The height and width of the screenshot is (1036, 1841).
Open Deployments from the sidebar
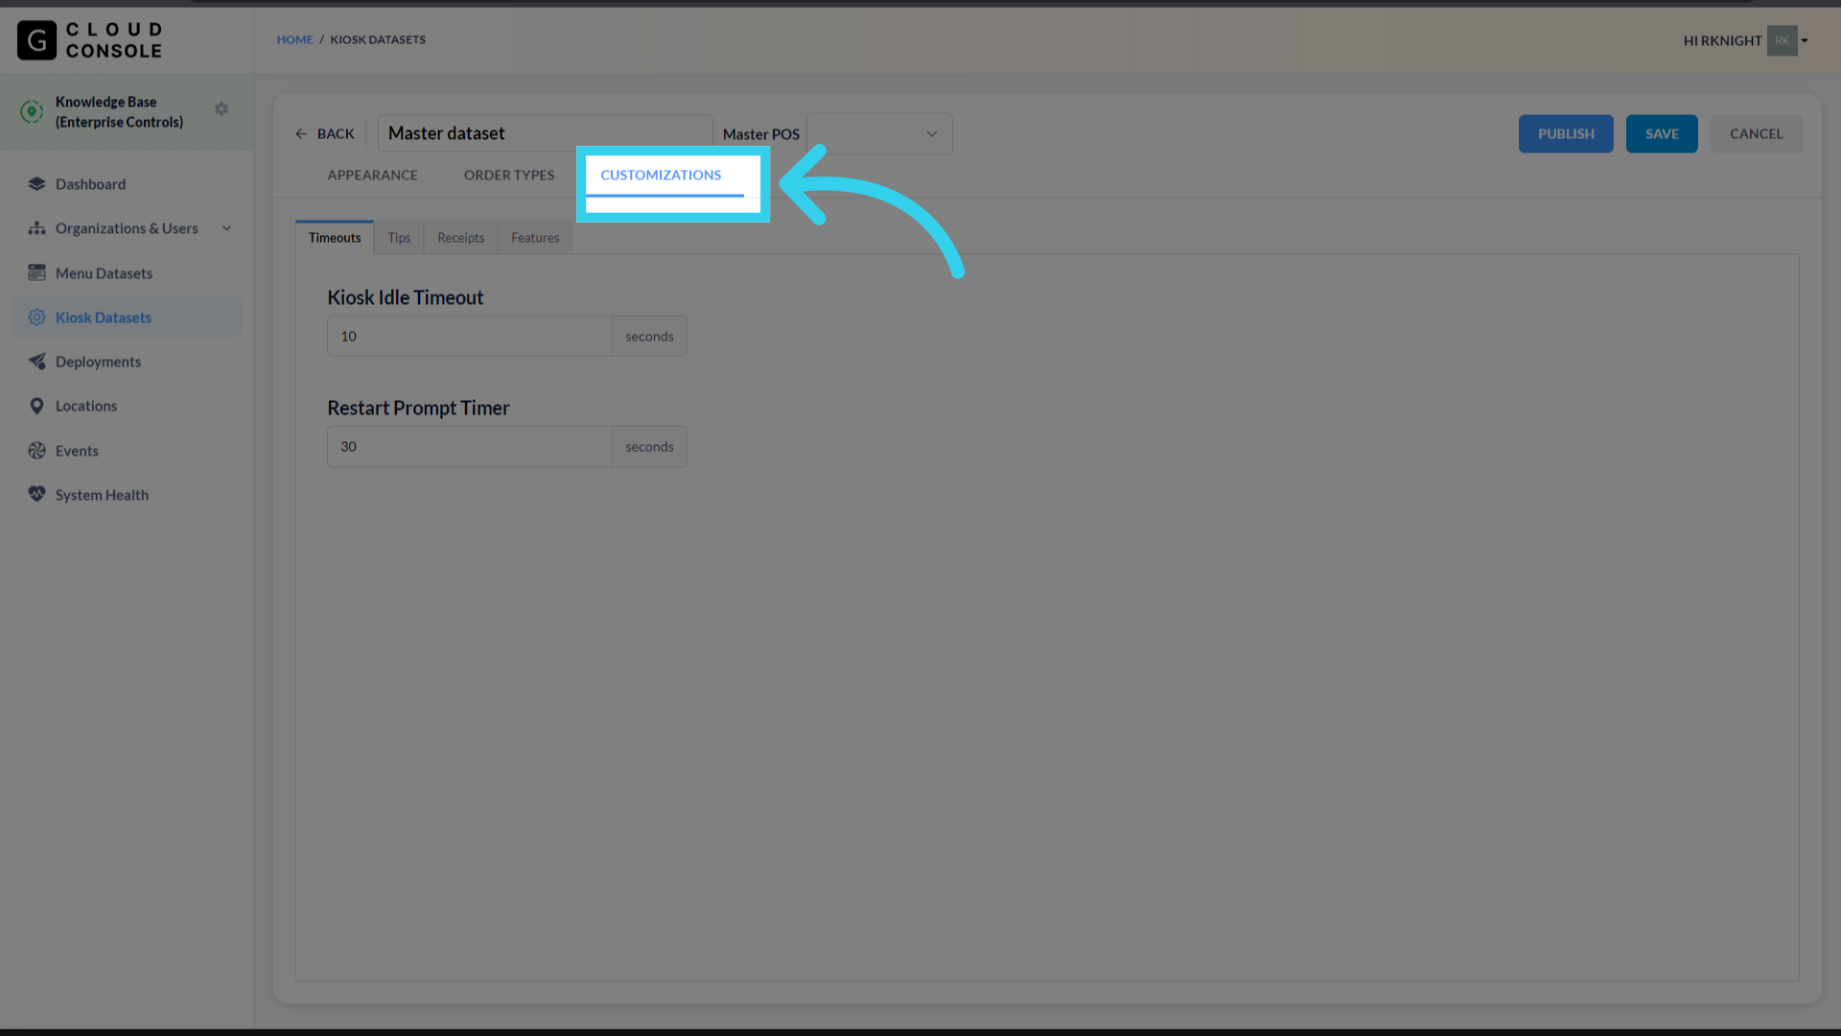tap(128, 362)
